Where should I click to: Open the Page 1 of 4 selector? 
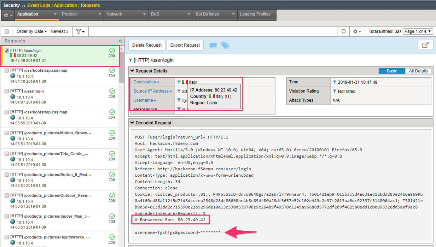[418, 31]
